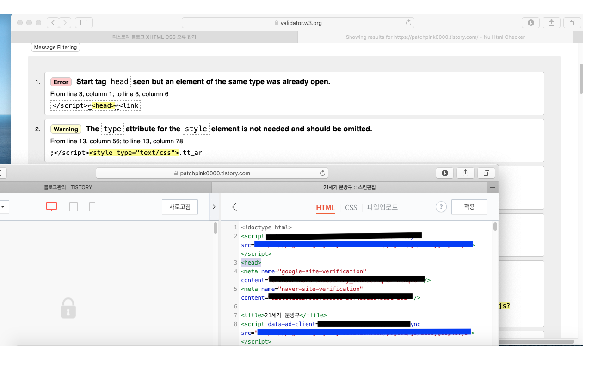Open the HTML editor tab
592x370 pixels.
click(326, 208)
